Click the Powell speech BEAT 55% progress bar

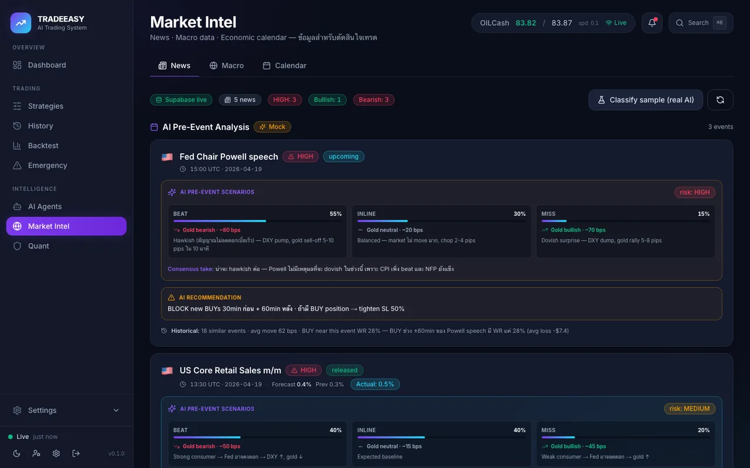point(257,221)
